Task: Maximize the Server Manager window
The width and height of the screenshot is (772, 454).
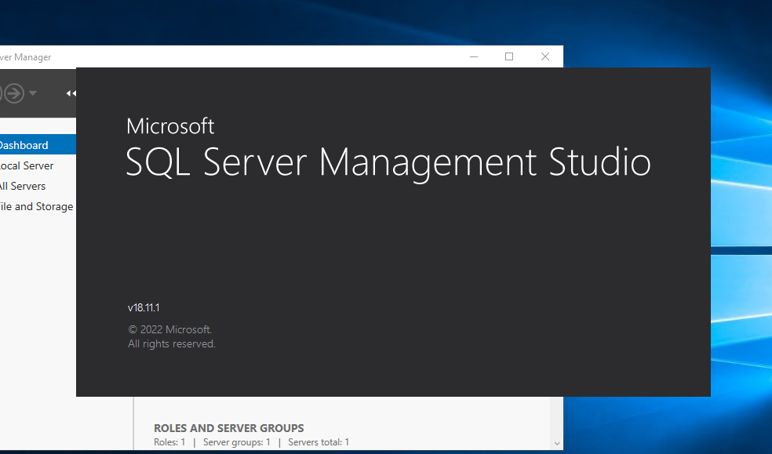Action: click(x=509, y=56)
